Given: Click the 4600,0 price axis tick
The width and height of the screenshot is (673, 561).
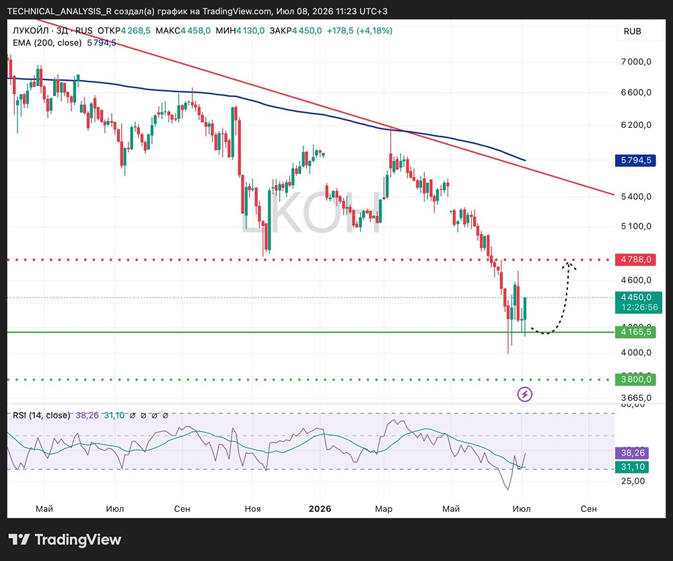Looking at the screenshot, I should [636, 280].
